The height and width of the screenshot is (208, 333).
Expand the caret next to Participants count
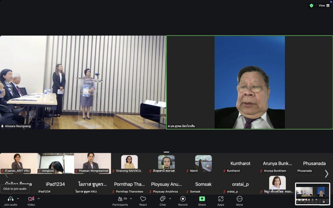coord(131,199)
